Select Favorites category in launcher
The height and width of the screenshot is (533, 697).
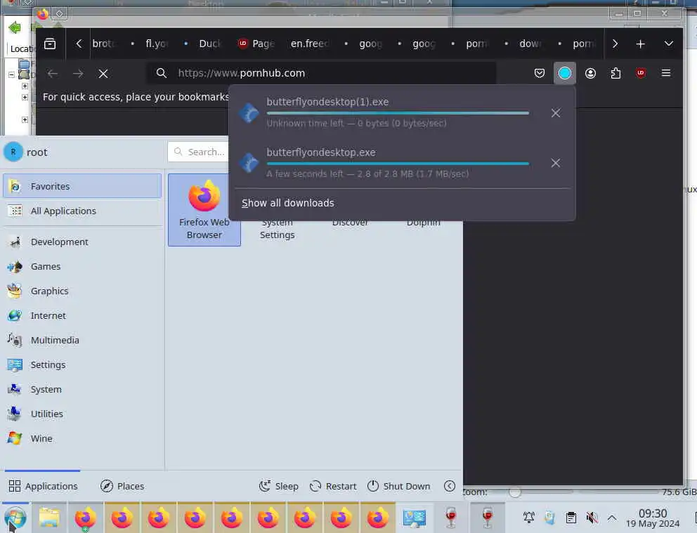82,186
